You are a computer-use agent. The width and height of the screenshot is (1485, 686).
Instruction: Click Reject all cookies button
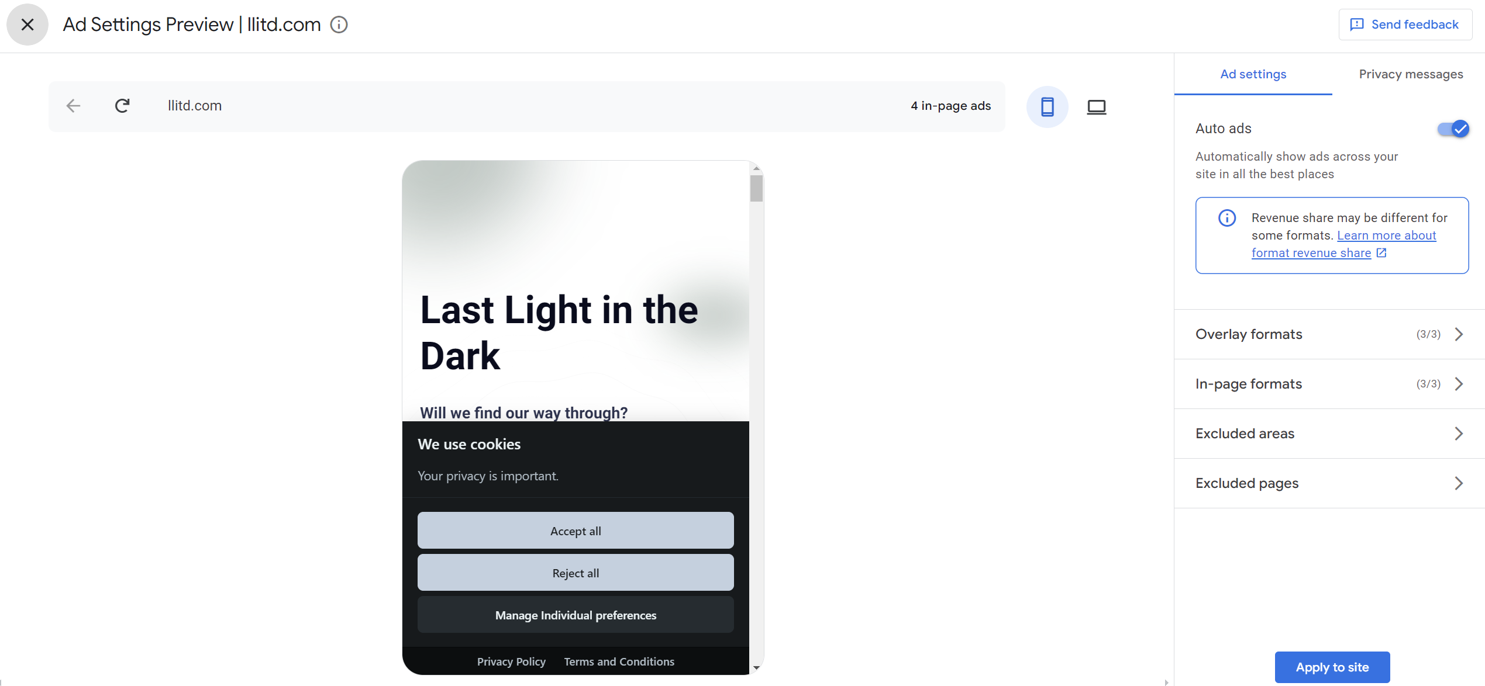[x=576, y=573]
